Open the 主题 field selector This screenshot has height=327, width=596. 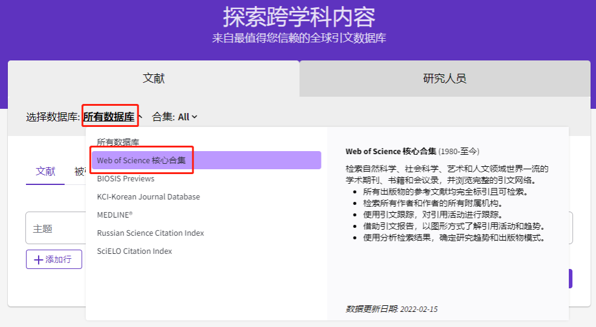(54, 228)
